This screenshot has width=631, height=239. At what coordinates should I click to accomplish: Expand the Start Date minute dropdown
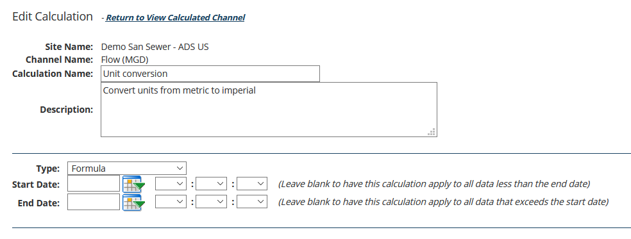(x=211, y=184)
